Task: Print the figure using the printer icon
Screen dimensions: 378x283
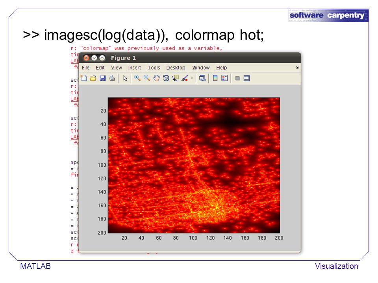Action: pos(112,78)
